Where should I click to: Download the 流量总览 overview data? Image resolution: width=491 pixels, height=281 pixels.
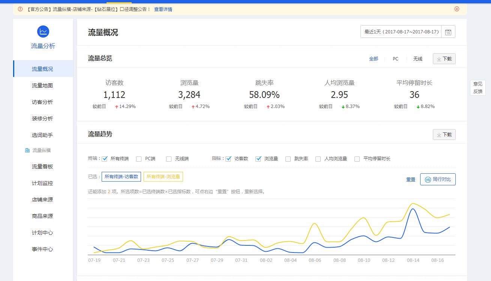tap(444, 59)
